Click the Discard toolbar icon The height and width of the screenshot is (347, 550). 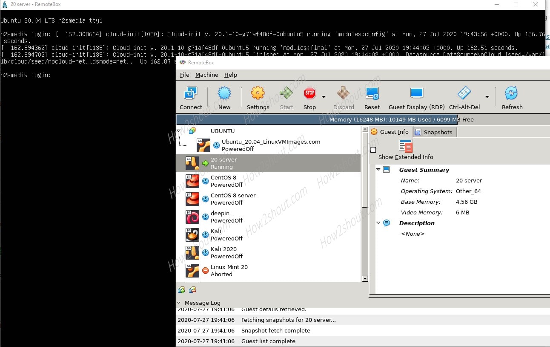click(343, 93)
